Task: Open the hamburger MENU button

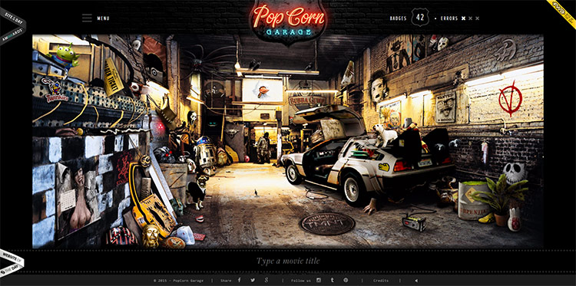Action: pos(95,18)
